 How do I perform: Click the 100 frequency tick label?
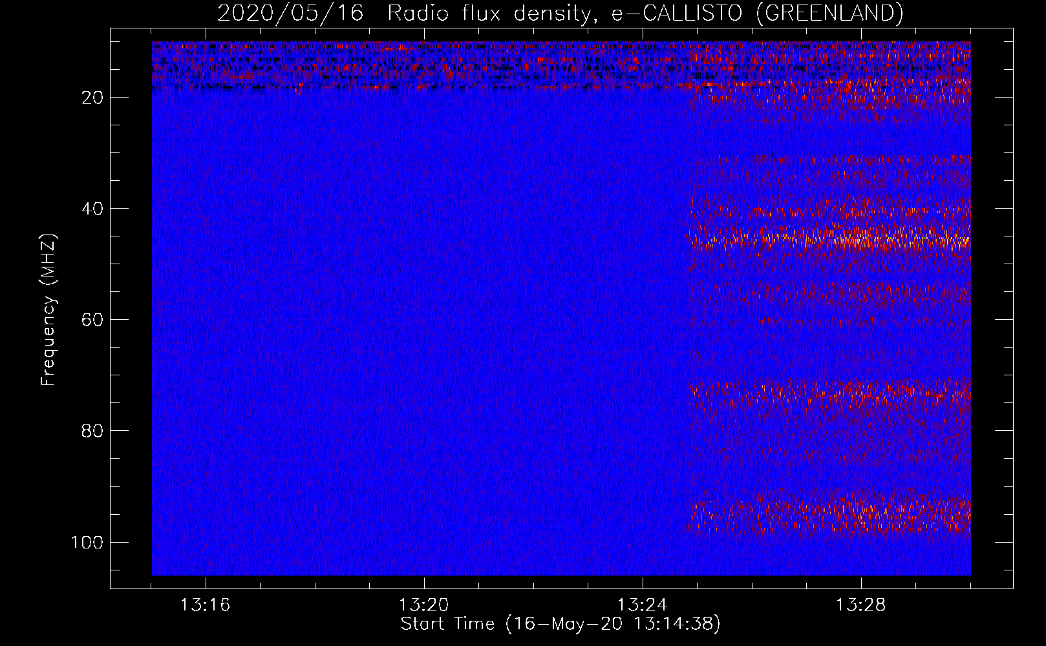tap(87, 542)
